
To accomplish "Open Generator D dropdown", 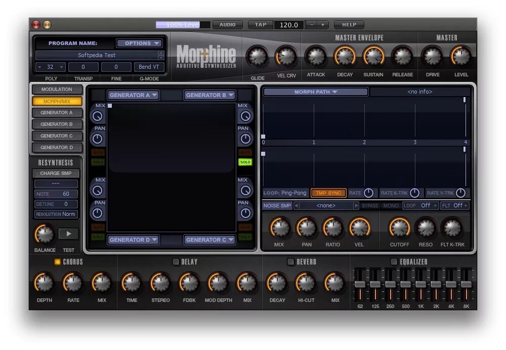I will (133, 240).
